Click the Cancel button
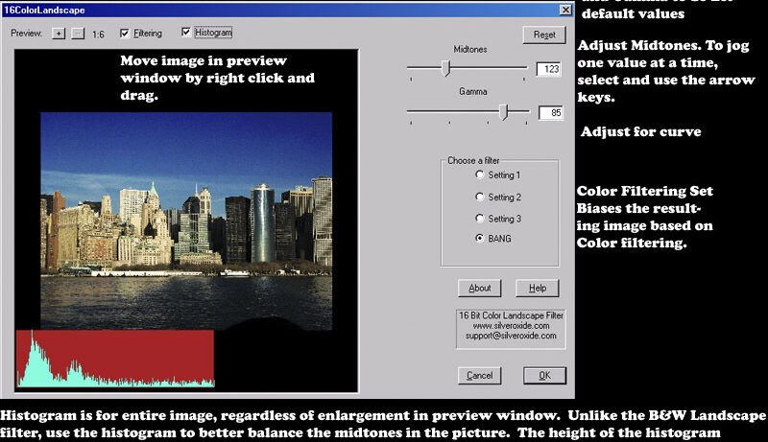The height and width of the screenshot is (442, 768). tap(479, 376)
